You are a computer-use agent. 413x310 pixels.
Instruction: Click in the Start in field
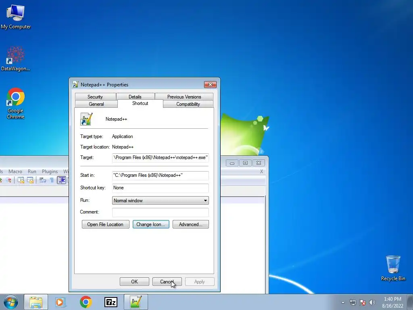tap(161, 176)
